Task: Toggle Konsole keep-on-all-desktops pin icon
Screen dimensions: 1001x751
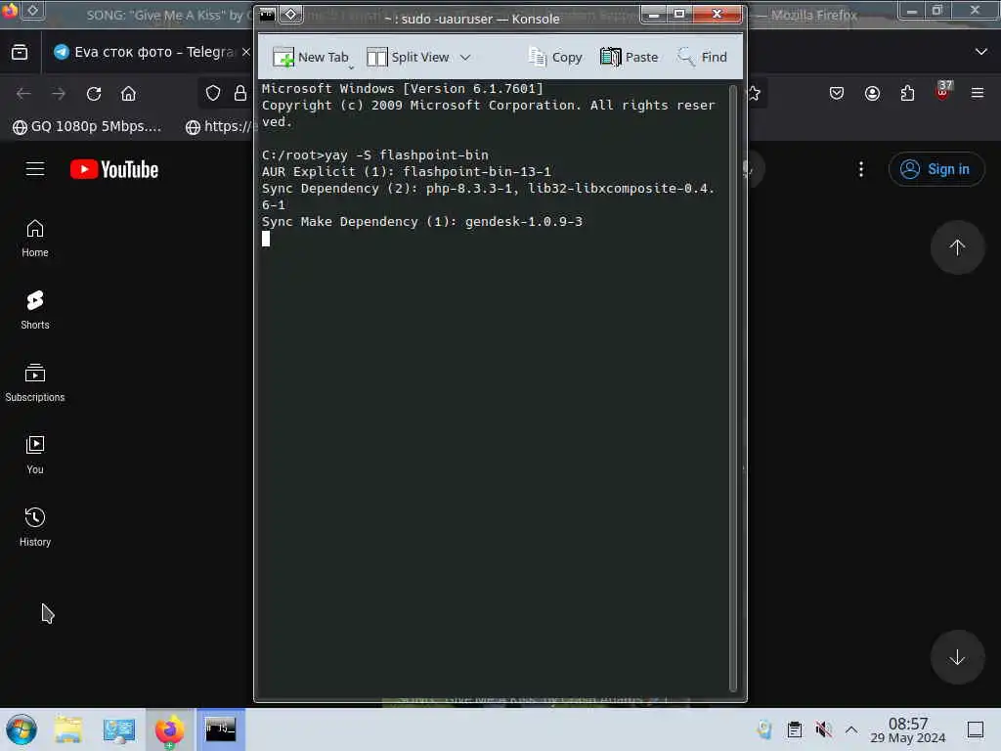Action: pyautogui.click(x=290, y=14)
